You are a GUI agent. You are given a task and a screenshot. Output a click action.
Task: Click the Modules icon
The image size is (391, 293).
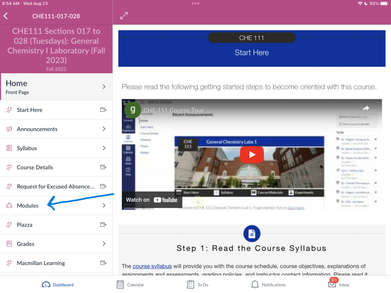pyautogui.click(x=9, y=206)
